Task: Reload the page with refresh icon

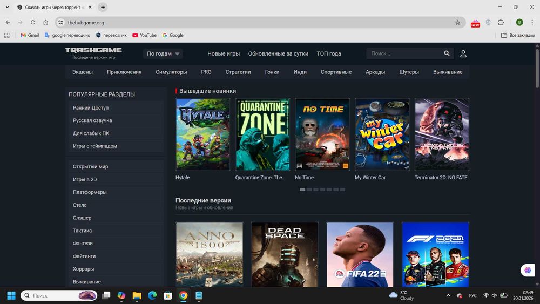Action: (x=33, y=22)
